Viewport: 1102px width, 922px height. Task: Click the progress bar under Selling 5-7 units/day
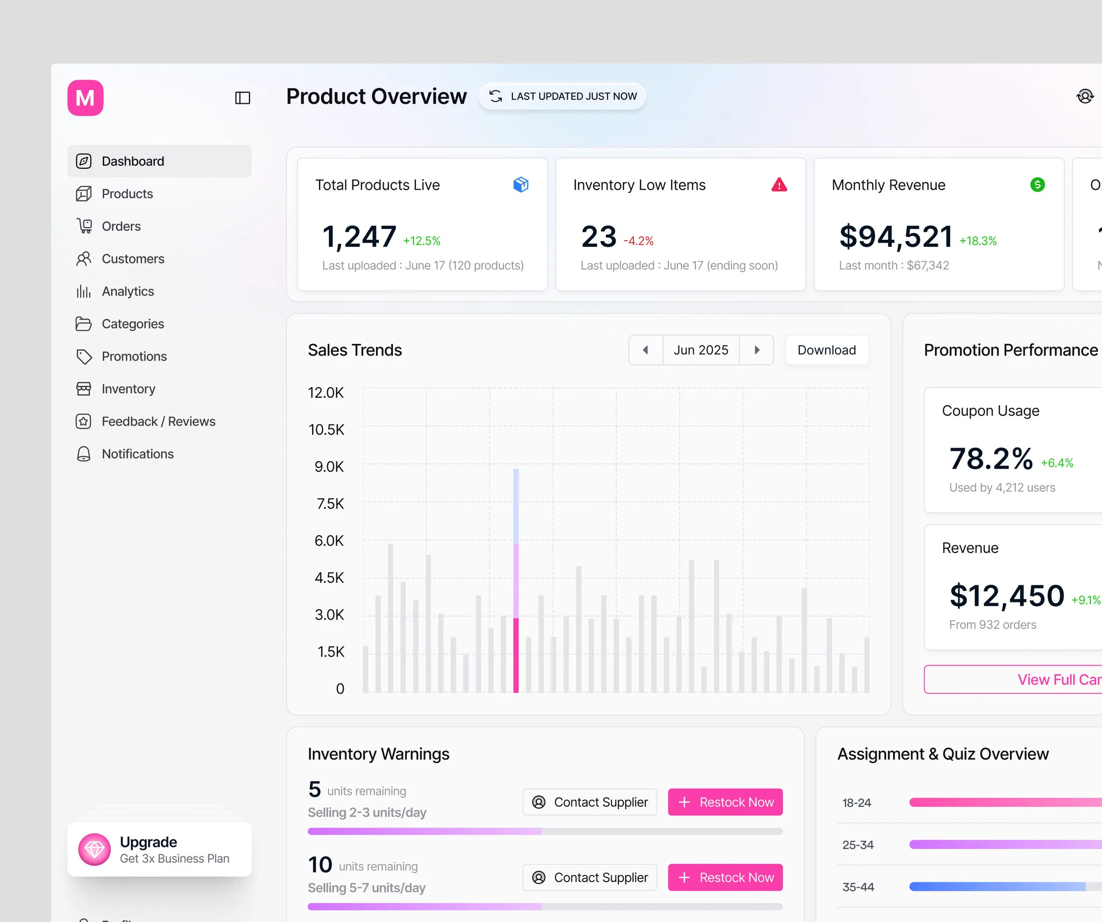(545, 906)
